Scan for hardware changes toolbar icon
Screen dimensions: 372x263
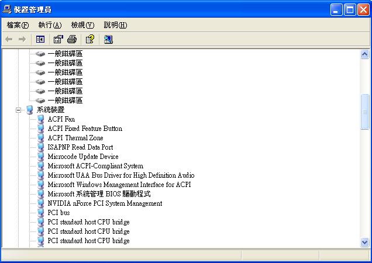[108, 39]
